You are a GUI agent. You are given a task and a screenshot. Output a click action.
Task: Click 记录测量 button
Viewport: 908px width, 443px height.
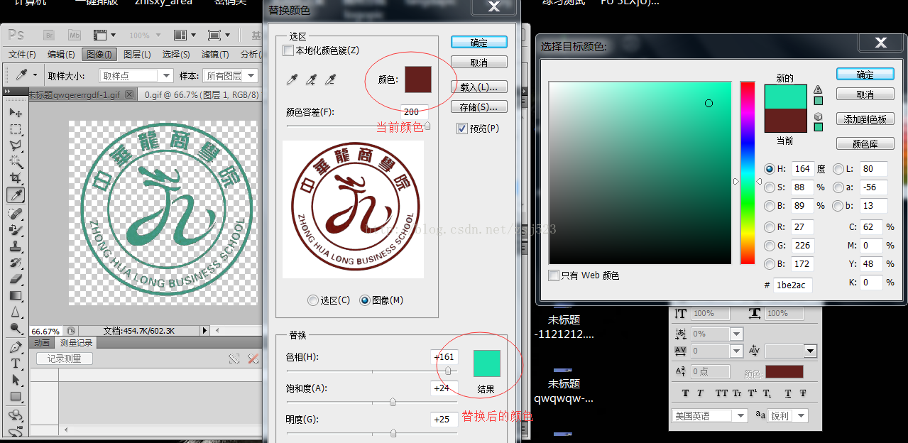click(65, 359)
